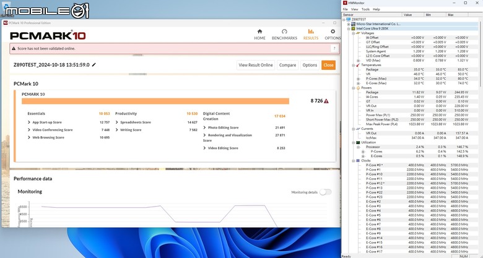Click the Currents icon in HWMonitor

tap(358, 129)
